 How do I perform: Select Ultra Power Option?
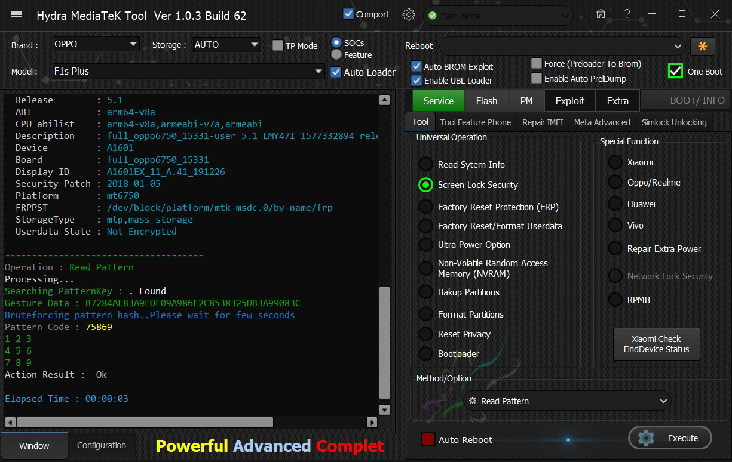click(x=425, y=244)
